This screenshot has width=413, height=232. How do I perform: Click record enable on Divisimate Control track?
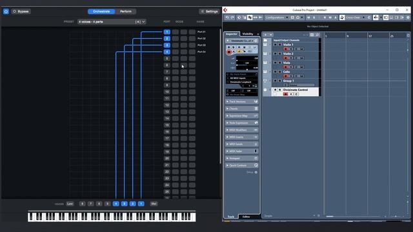point(285,94)
